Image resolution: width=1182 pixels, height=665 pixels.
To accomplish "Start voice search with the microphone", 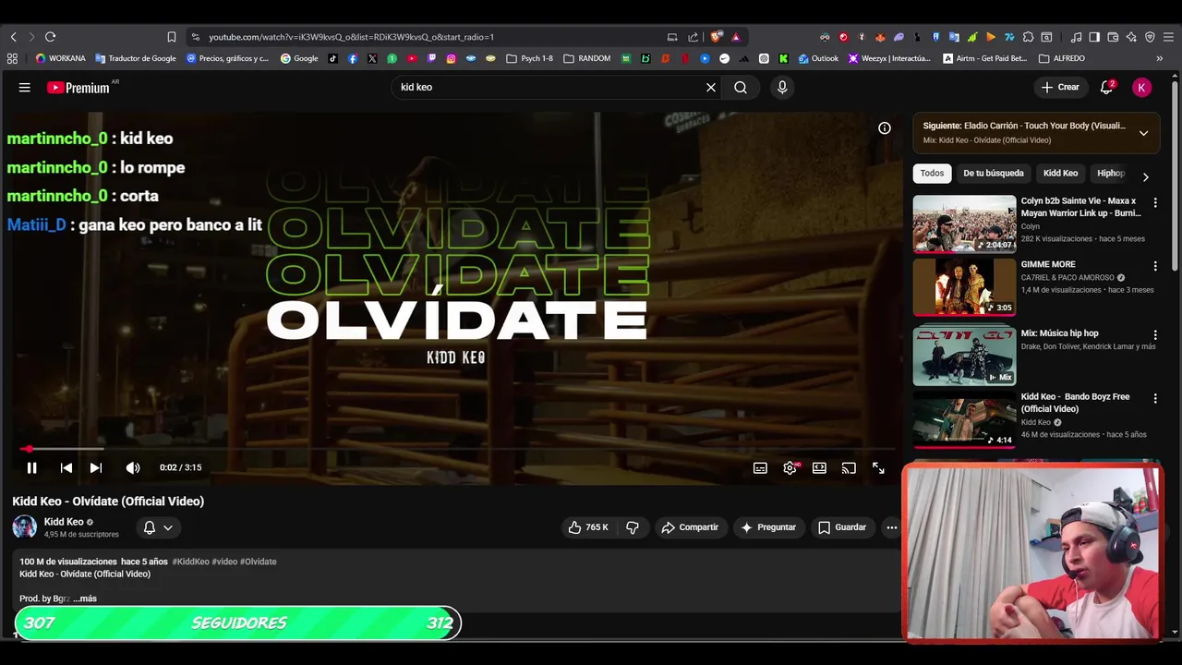I will [x=782, y=87].
